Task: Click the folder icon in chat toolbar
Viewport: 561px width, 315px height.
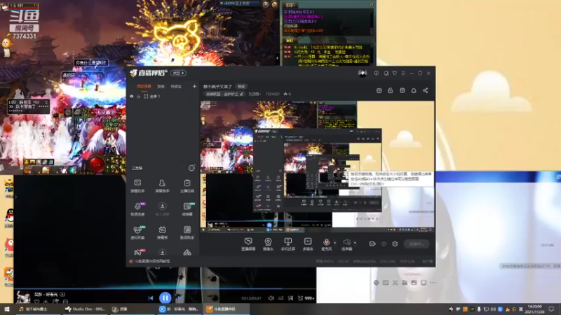Action: click(x=405, y=283)
